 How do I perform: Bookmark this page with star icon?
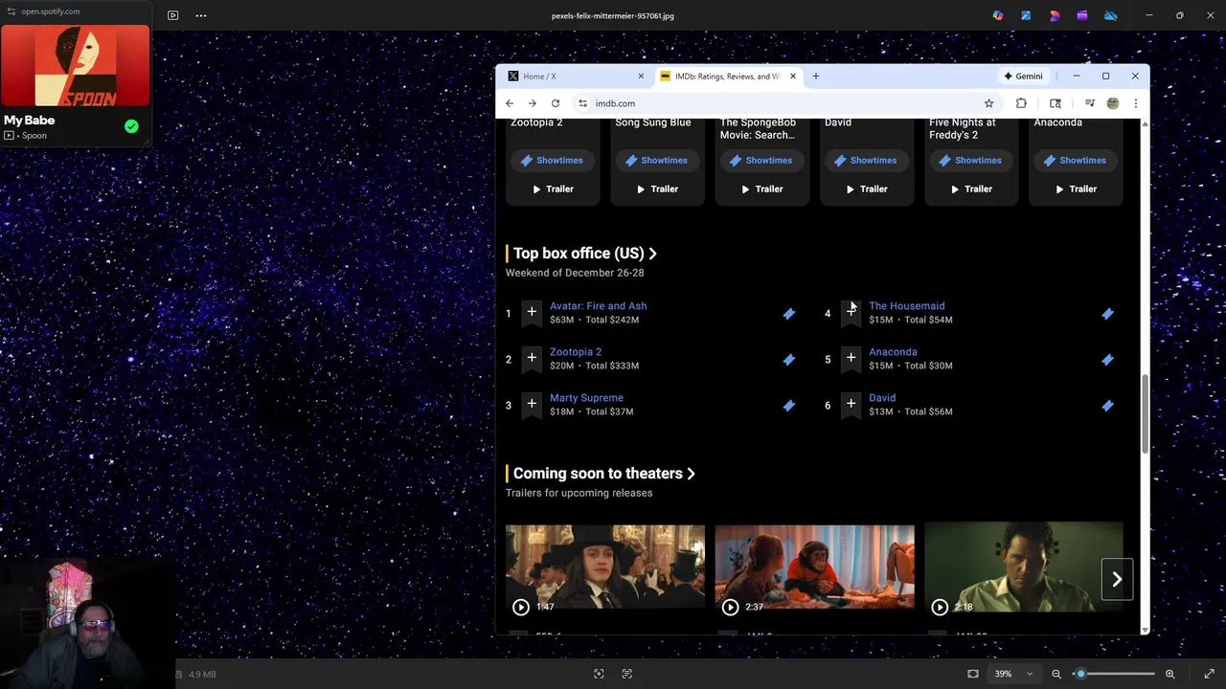988,103
